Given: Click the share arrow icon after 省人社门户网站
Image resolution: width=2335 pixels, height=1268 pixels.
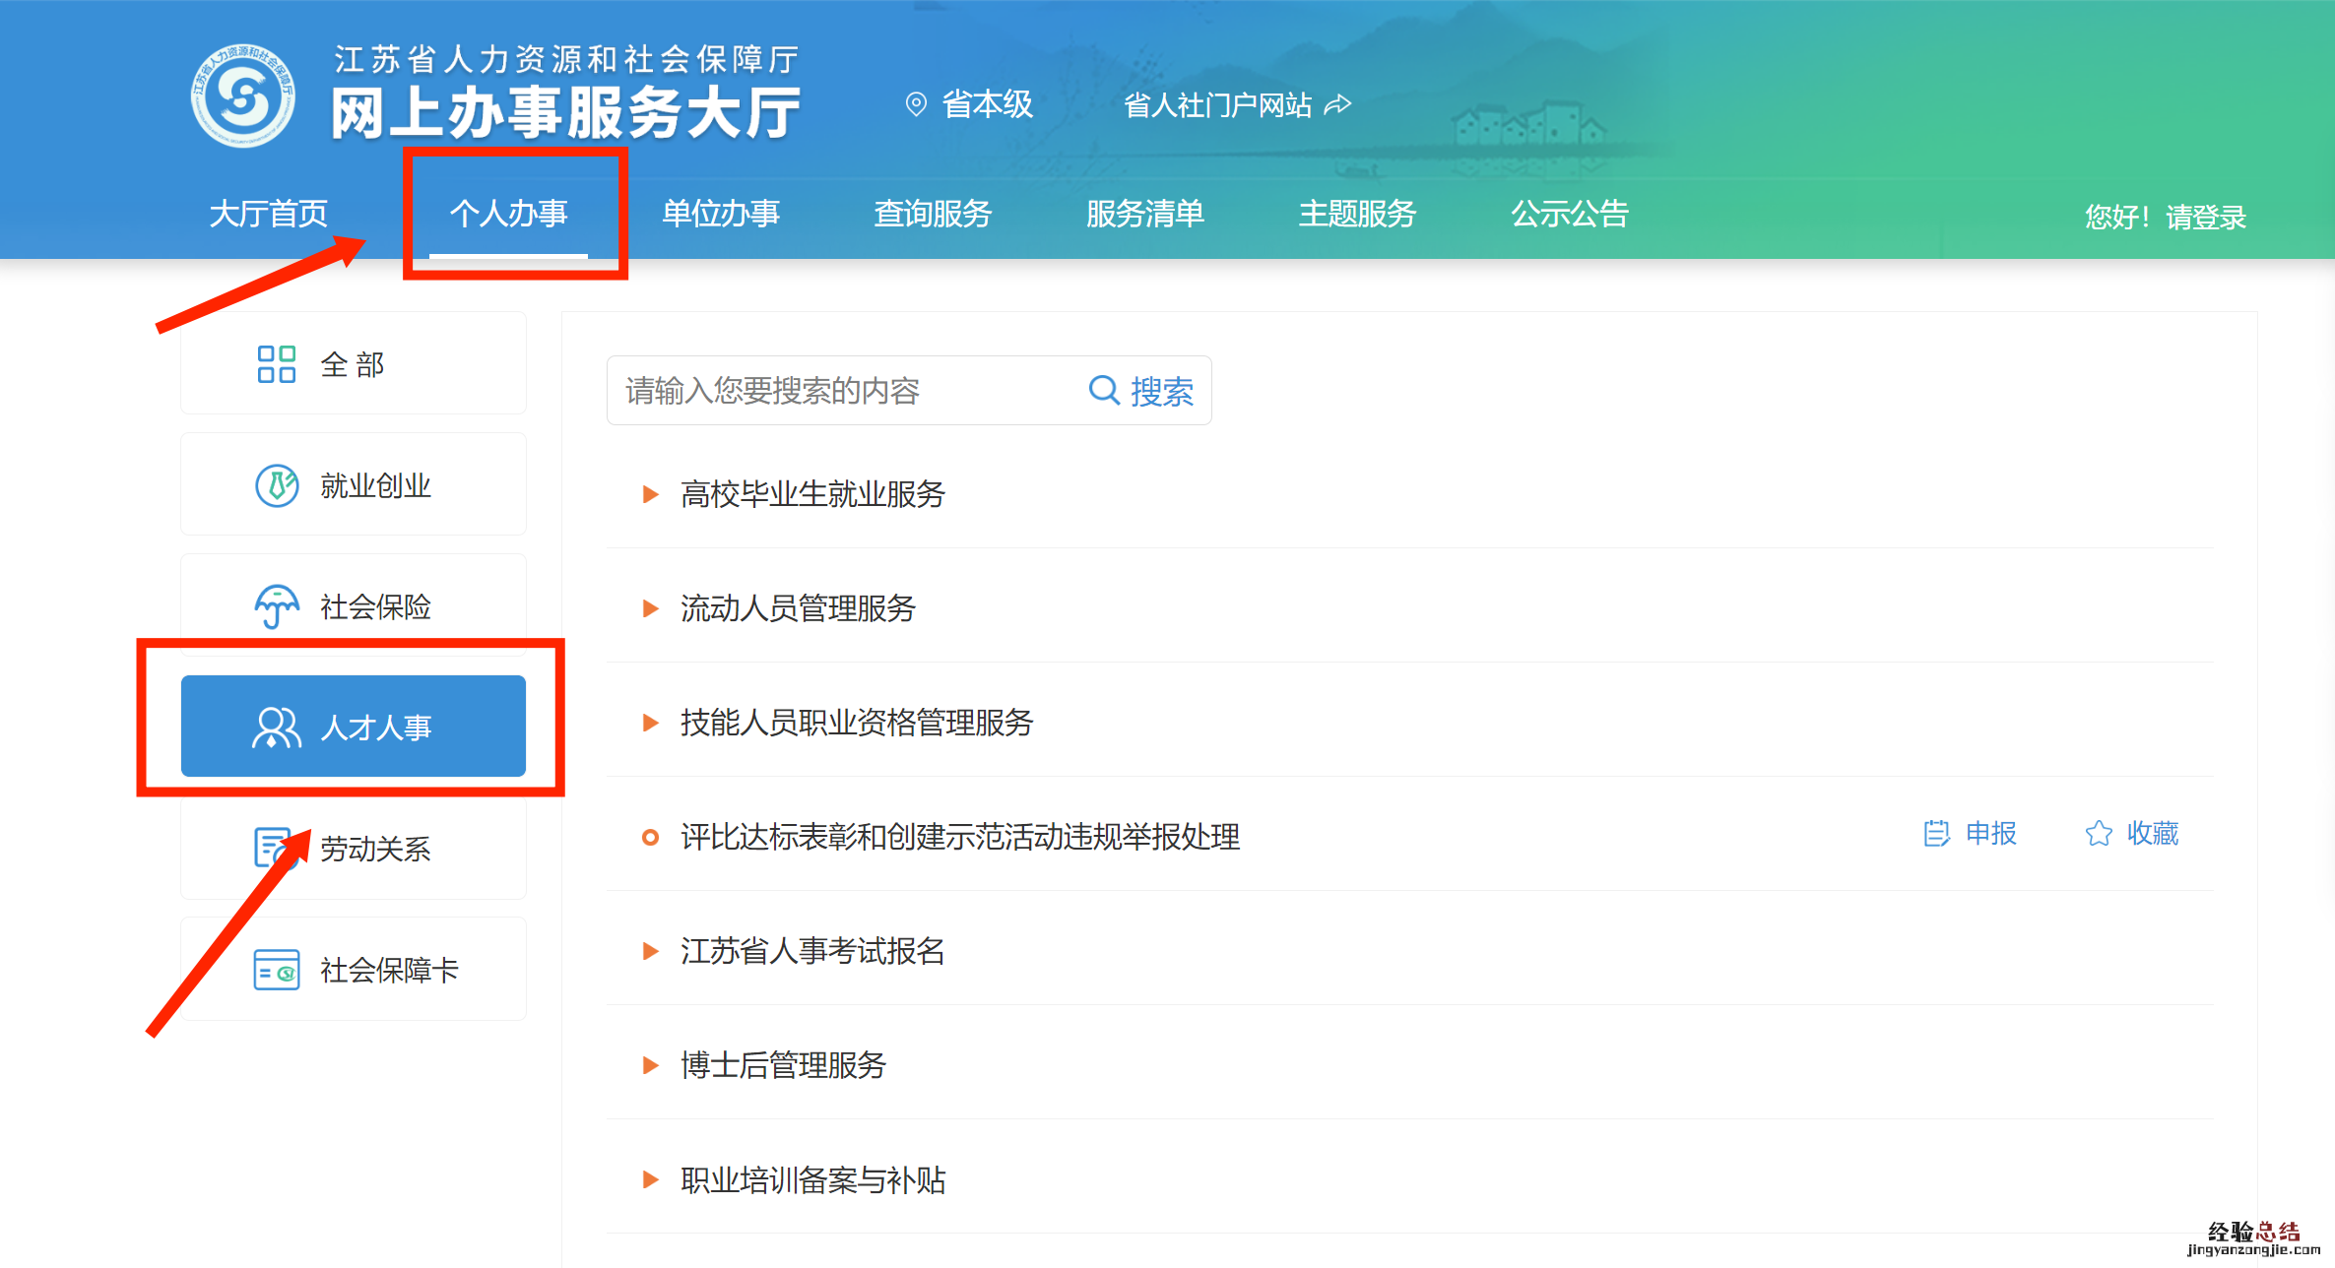Looking at the screenshot, I should pos(1338,104).
